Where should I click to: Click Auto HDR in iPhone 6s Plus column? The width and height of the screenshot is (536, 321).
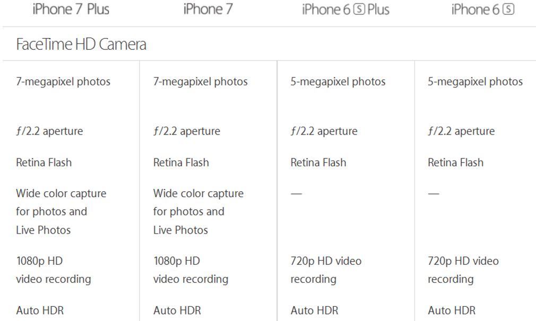pyautogui.click(x=314, y=310)
